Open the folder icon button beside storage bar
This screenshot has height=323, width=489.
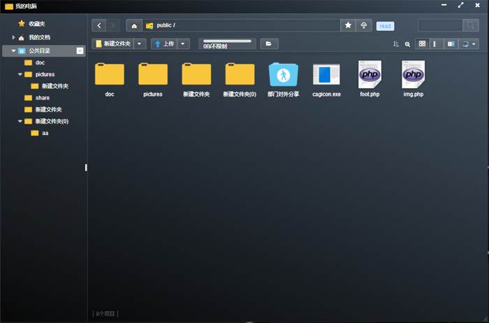click(x=269, y=43)
